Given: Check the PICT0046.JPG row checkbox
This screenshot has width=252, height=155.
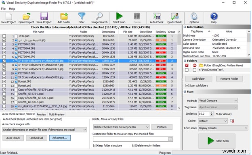Looking at the screenshot, I should 4,57.
